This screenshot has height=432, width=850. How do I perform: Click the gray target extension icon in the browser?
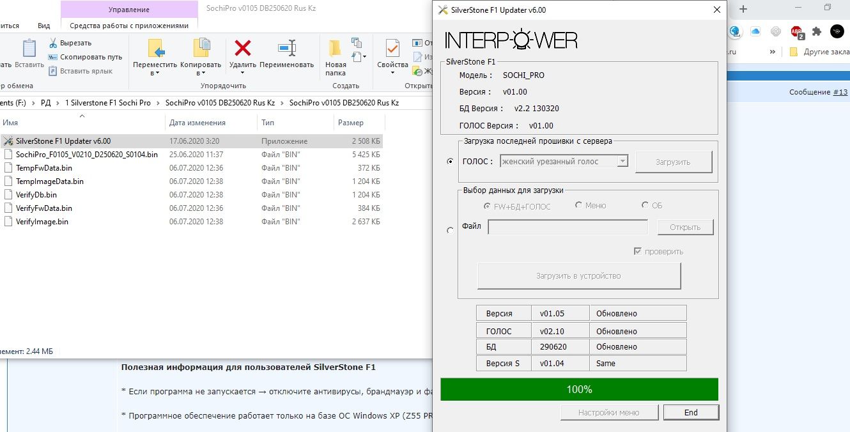point(776,31)
